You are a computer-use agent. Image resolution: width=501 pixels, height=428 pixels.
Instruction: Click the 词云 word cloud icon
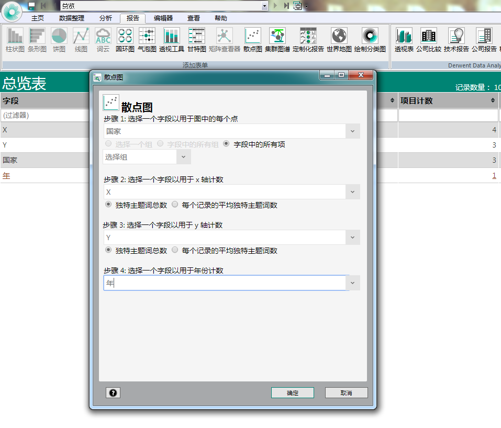pyautogui.click(x=103, y=40)
